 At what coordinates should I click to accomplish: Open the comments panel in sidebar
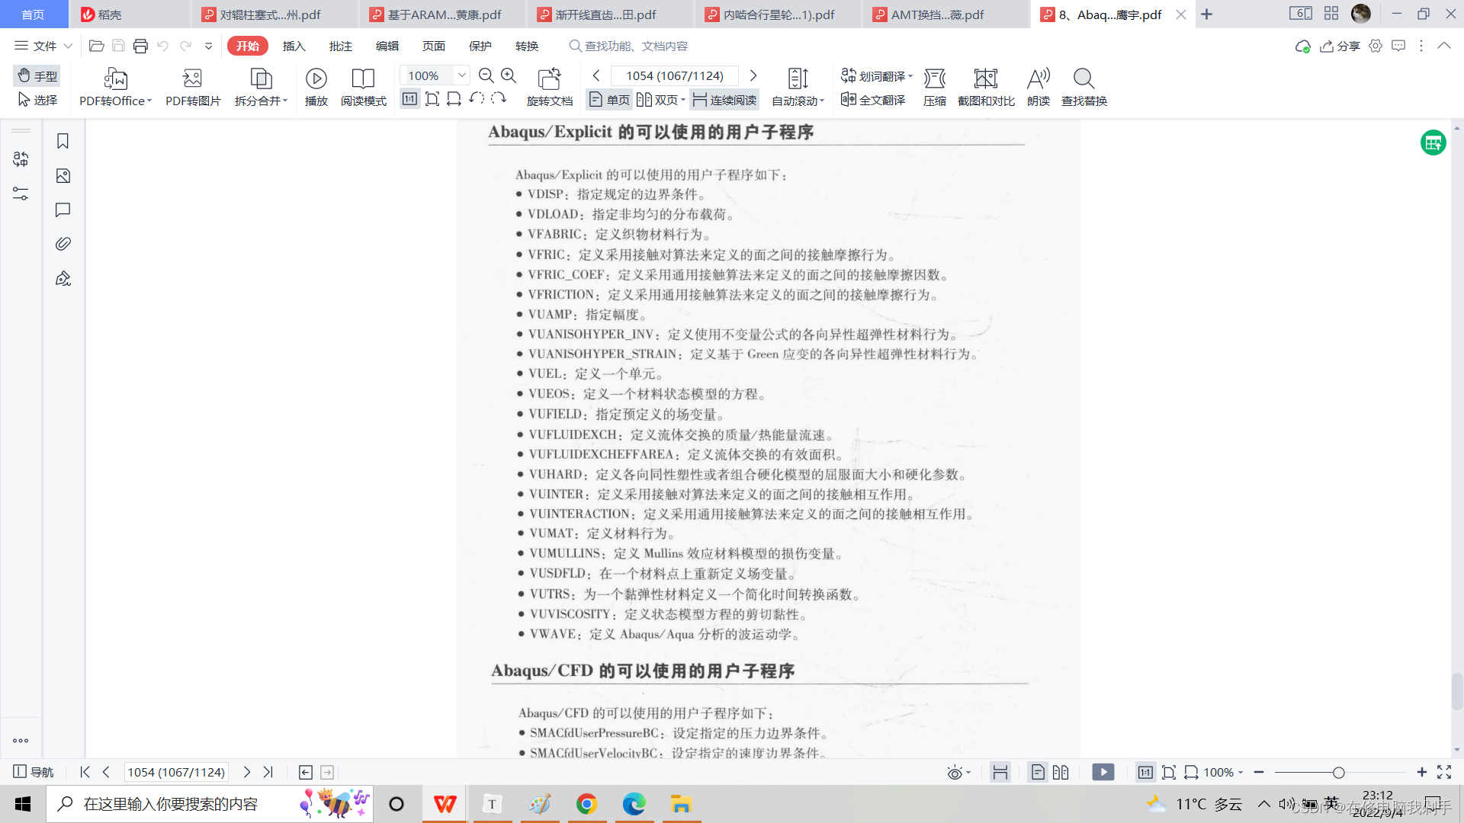click(63, 210)
